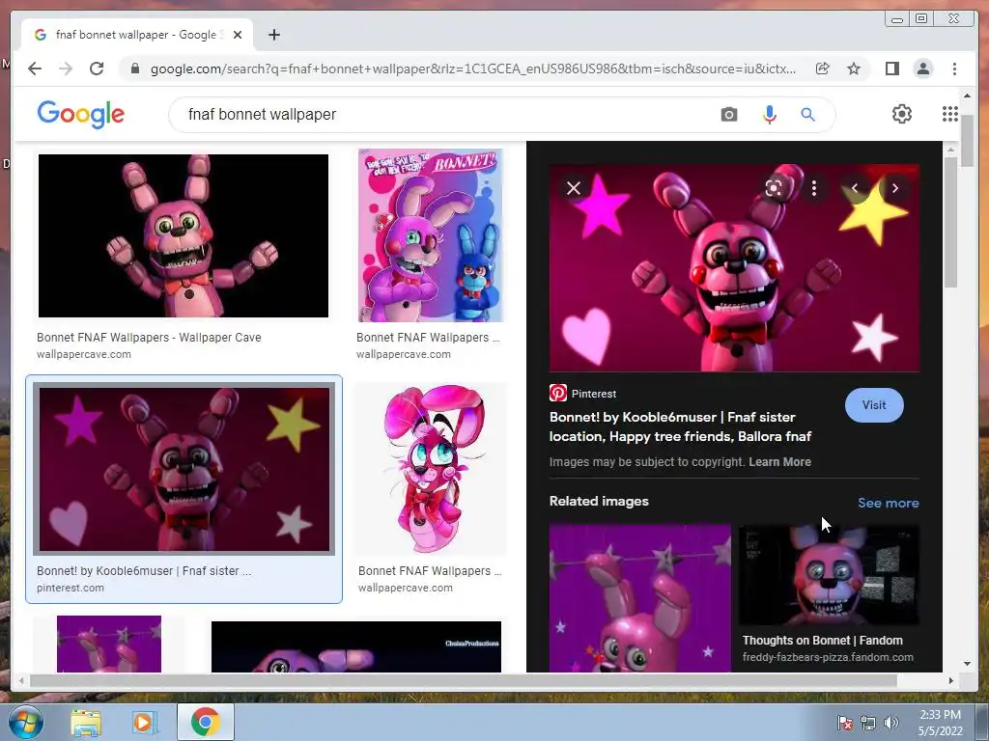Select black-background Bonnet Wallpaper Cave thumbnail
The width and height of the screenshot is (989, 741).
(x=184, y=235)
